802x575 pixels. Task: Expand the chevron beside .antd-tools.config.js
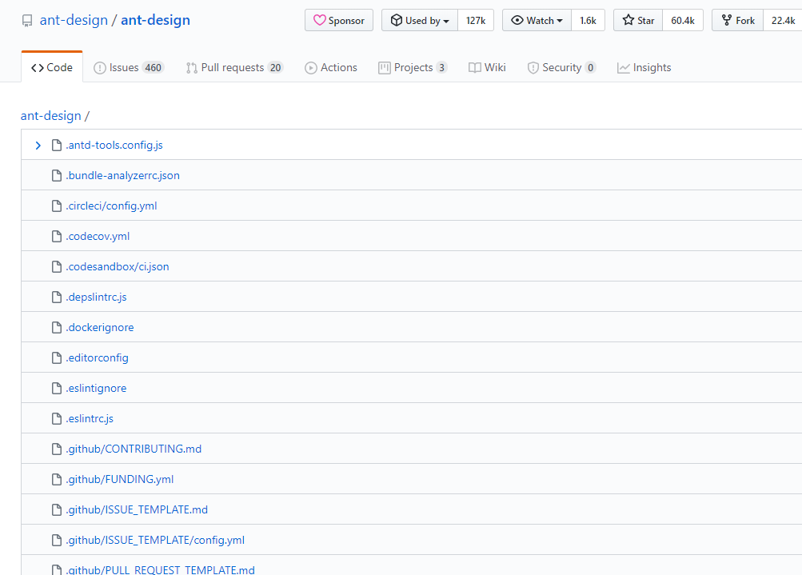pyautogui.click(x=38, y=146)
